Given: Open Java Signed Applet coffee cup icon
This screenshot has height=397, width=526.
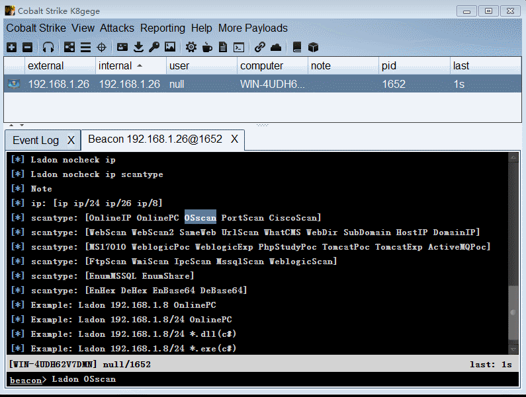Looking at the screenshot, I should pyautogui.click(x=207, y=48).
